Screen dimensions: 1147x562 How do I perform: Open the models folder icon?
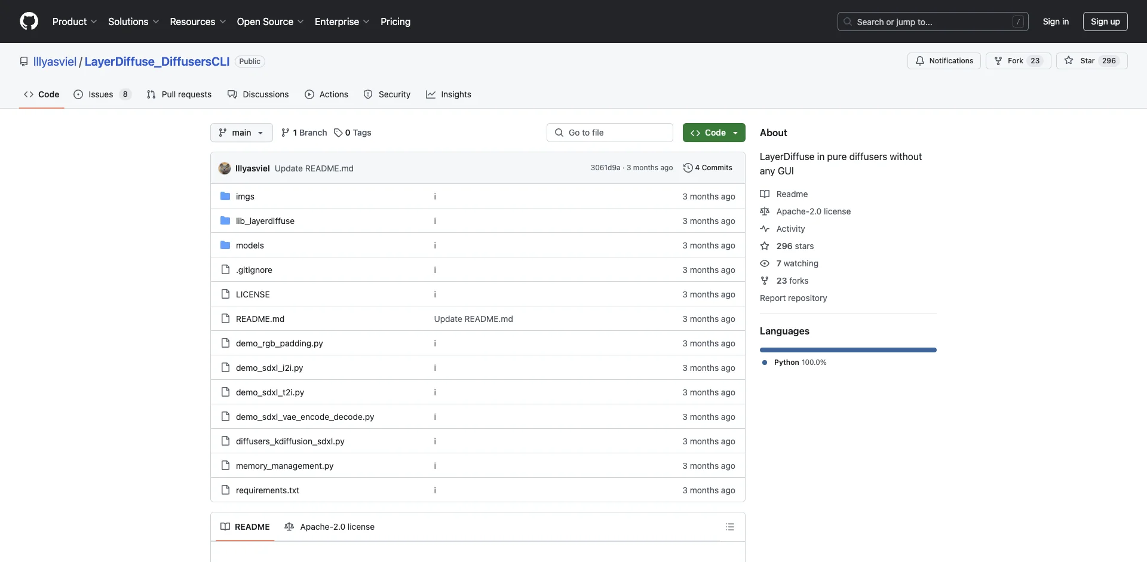tap(225, 245)
